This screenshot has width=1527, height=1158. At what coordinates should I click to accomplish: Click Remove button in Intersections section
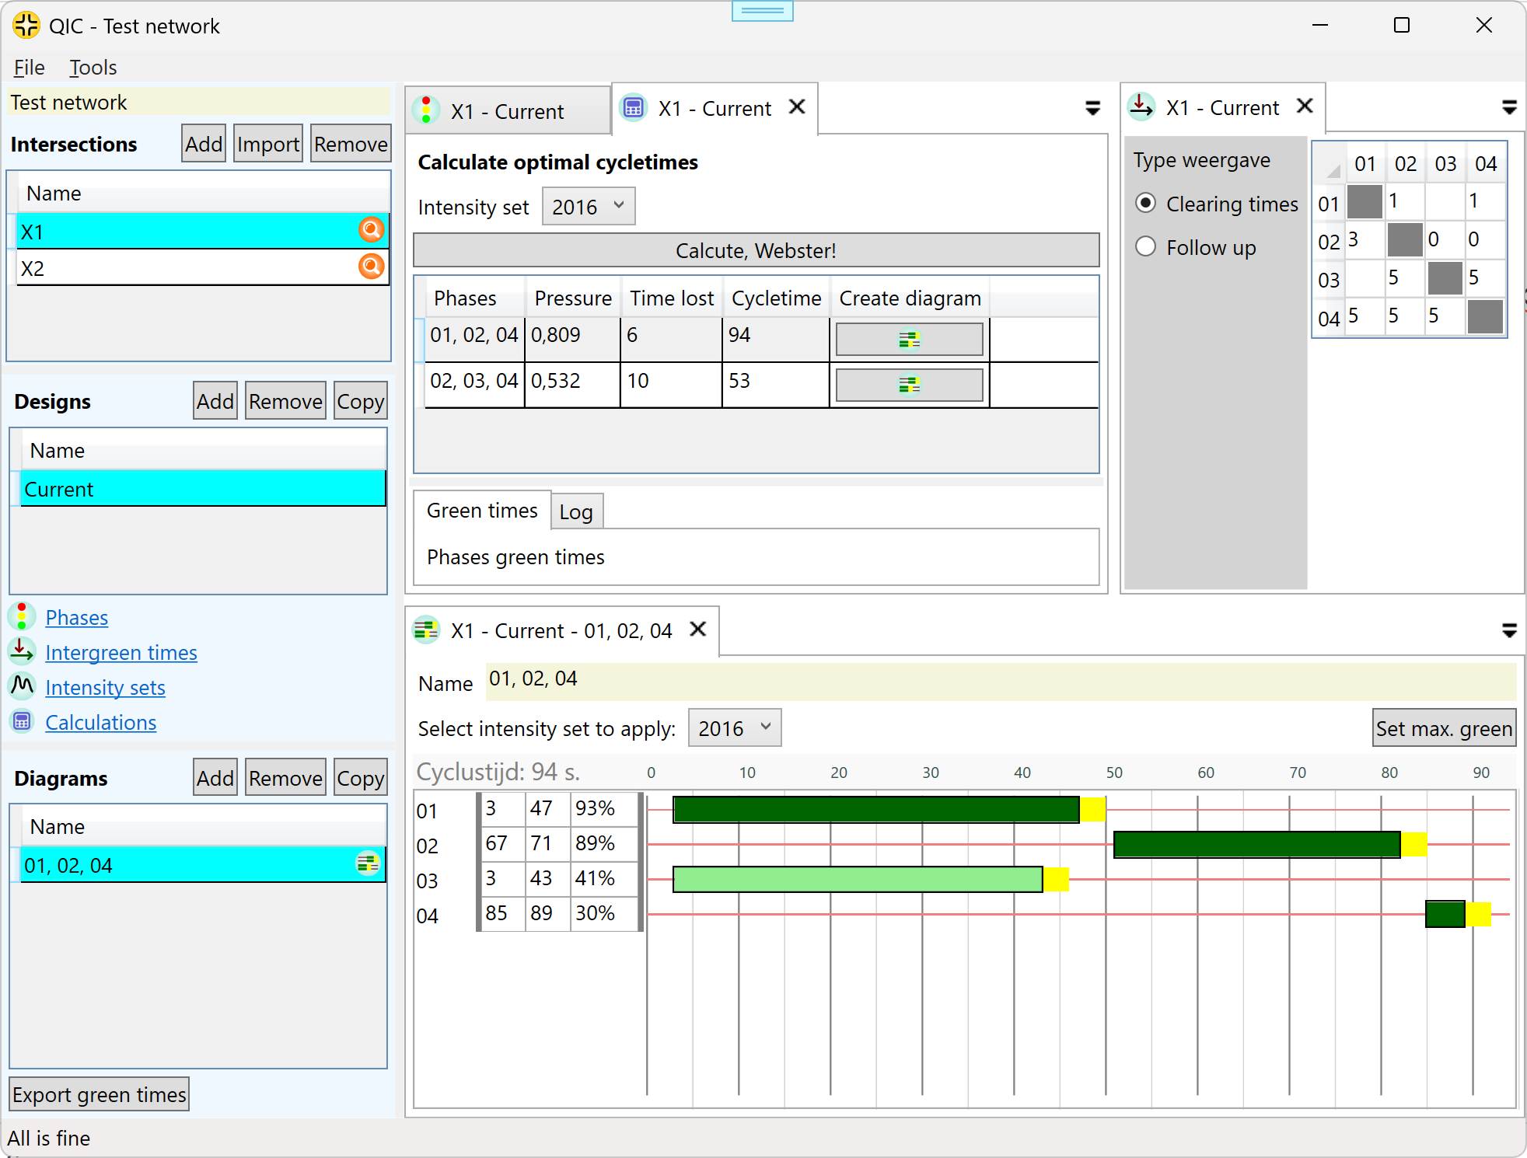coord(351,144)
